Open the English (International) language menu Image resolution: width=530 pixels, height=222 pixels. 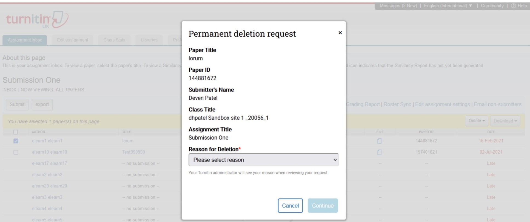(x=448, y=6)
